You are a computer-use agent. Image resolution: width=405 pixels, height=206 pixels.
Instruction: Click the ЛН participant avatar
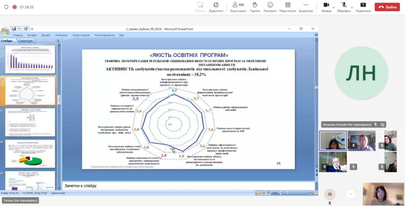[x=361, y=73]
